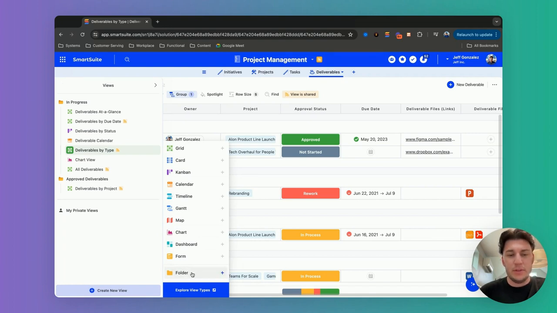The width and height of the screenshot is (557, 313).
Task: Collapse the Views panel with chevron
Action: coord(155,85)
